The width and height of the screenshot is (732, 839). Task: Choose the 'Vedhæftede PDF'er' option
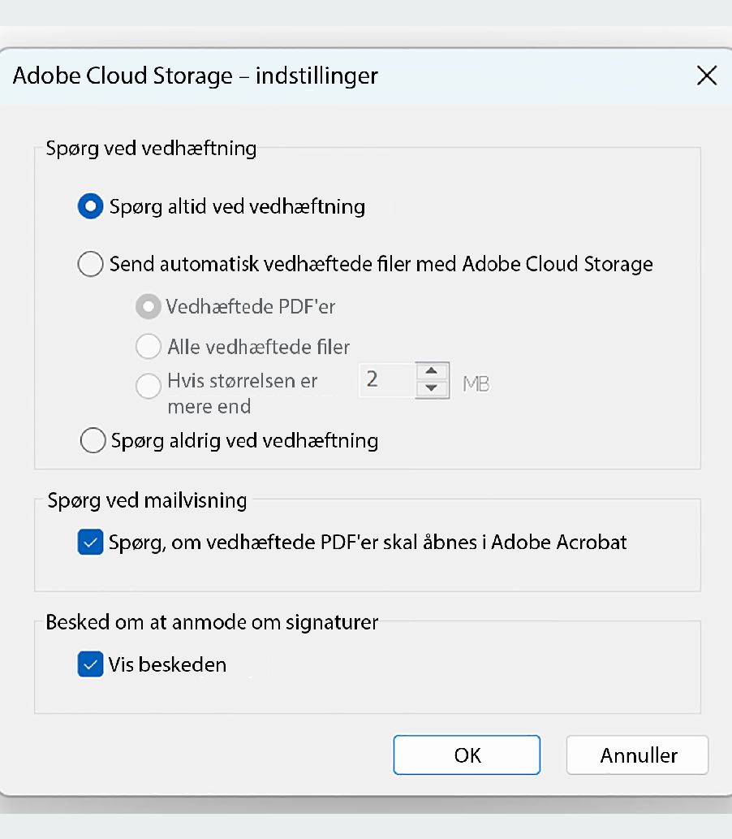click(149, 306)
